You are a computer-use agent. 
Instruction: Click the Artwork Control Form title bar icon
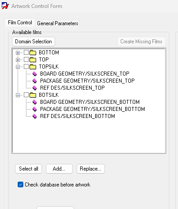coord(5,6)
